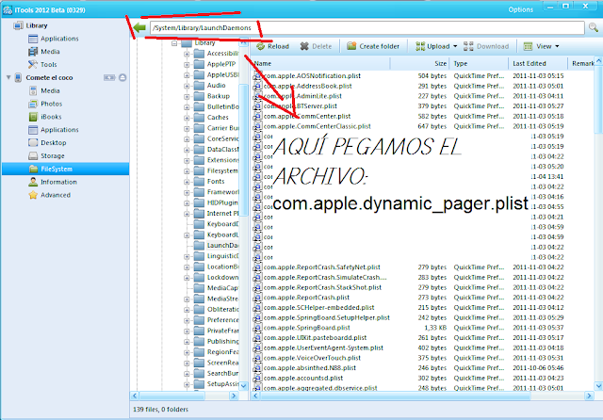The width and height of the screenshot is (603, 420).
Task: Expand the Caches folder node
Action: tap(187, 117)
